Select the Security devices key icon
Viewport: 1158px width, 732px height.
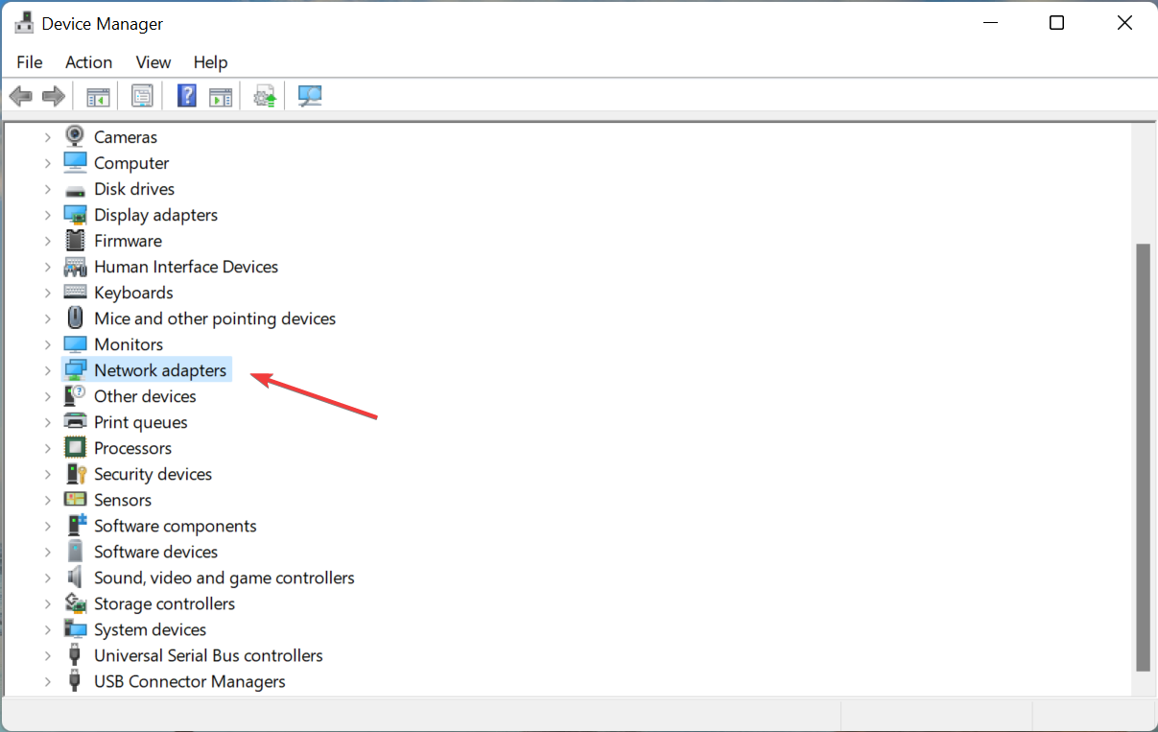tap(75, 473)
